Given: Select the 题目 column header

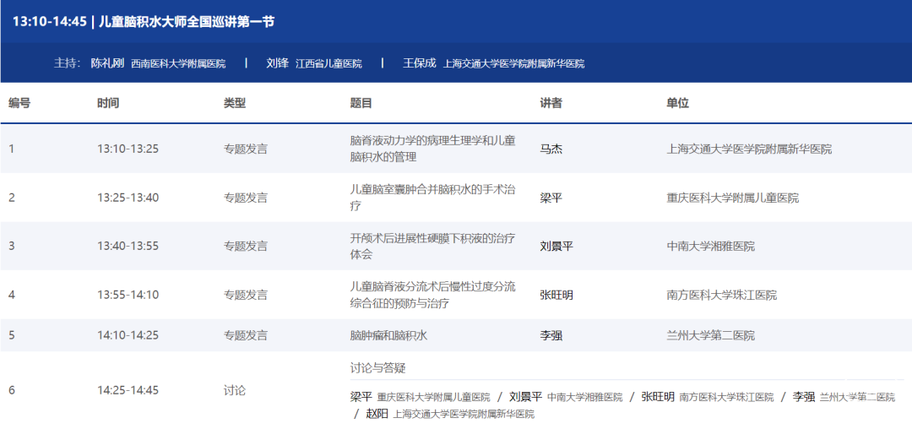Looking at the screenshot, I should tap(361, 103).
